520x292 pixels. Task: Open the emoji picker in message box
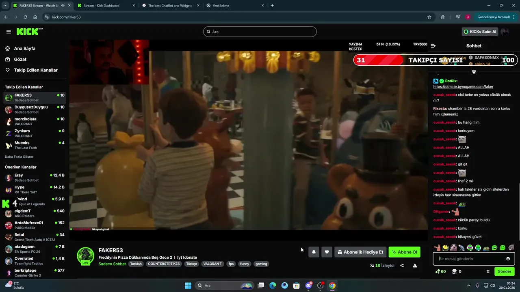[x=508, y=259]
